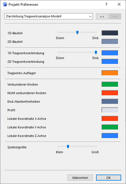Open the End-/Kantenfreiheiten color swatch
The width and height of the screenshot is (126, 184).
(110, 101)
